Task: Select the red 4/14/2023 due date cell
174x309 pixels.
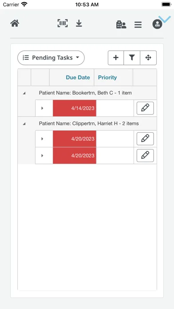Action: (75, 108)
